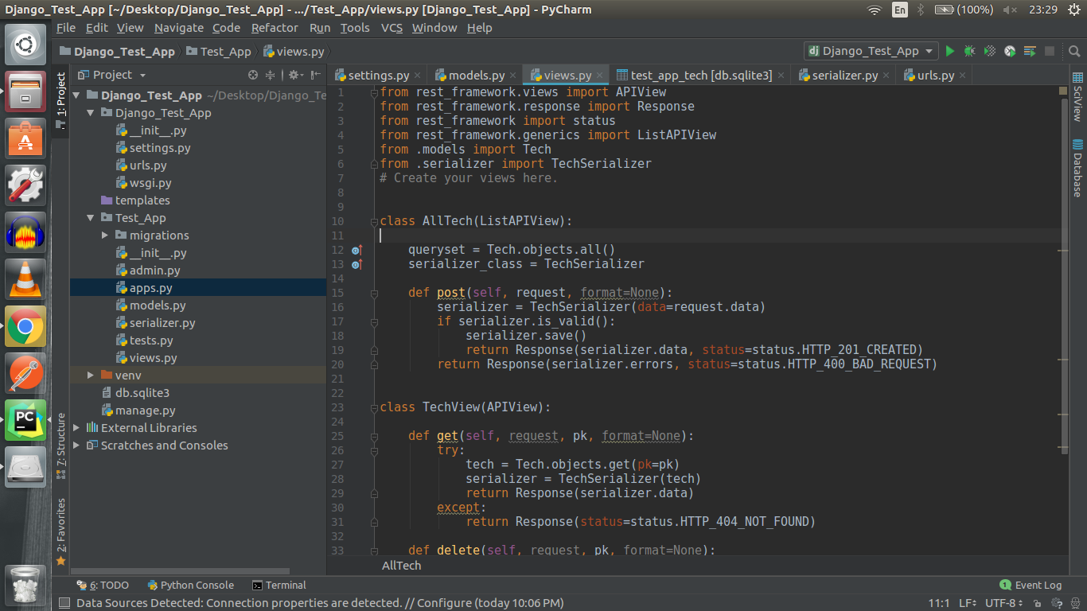Viewport: 1087px width, 611px height.
Task: Open the TODO tool window
Action: pyautogui.click(x=103, y=586)
